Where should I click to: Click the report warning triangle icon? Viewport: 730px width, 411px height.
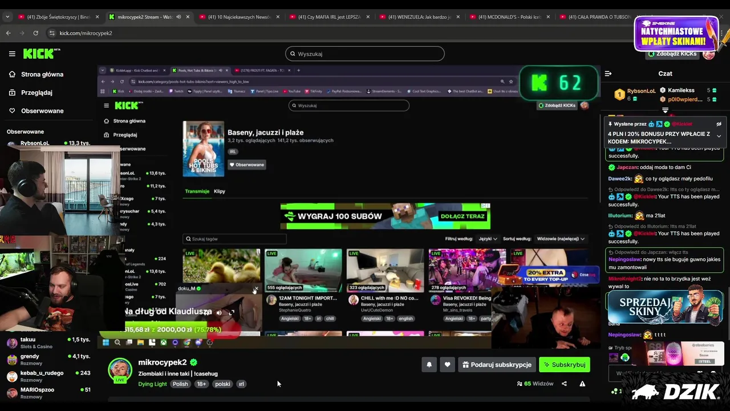click(x=582, y=384)
